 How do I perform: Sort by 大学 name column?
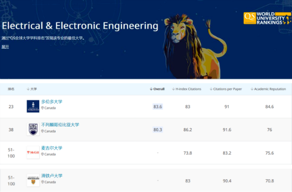click(32, 89)
